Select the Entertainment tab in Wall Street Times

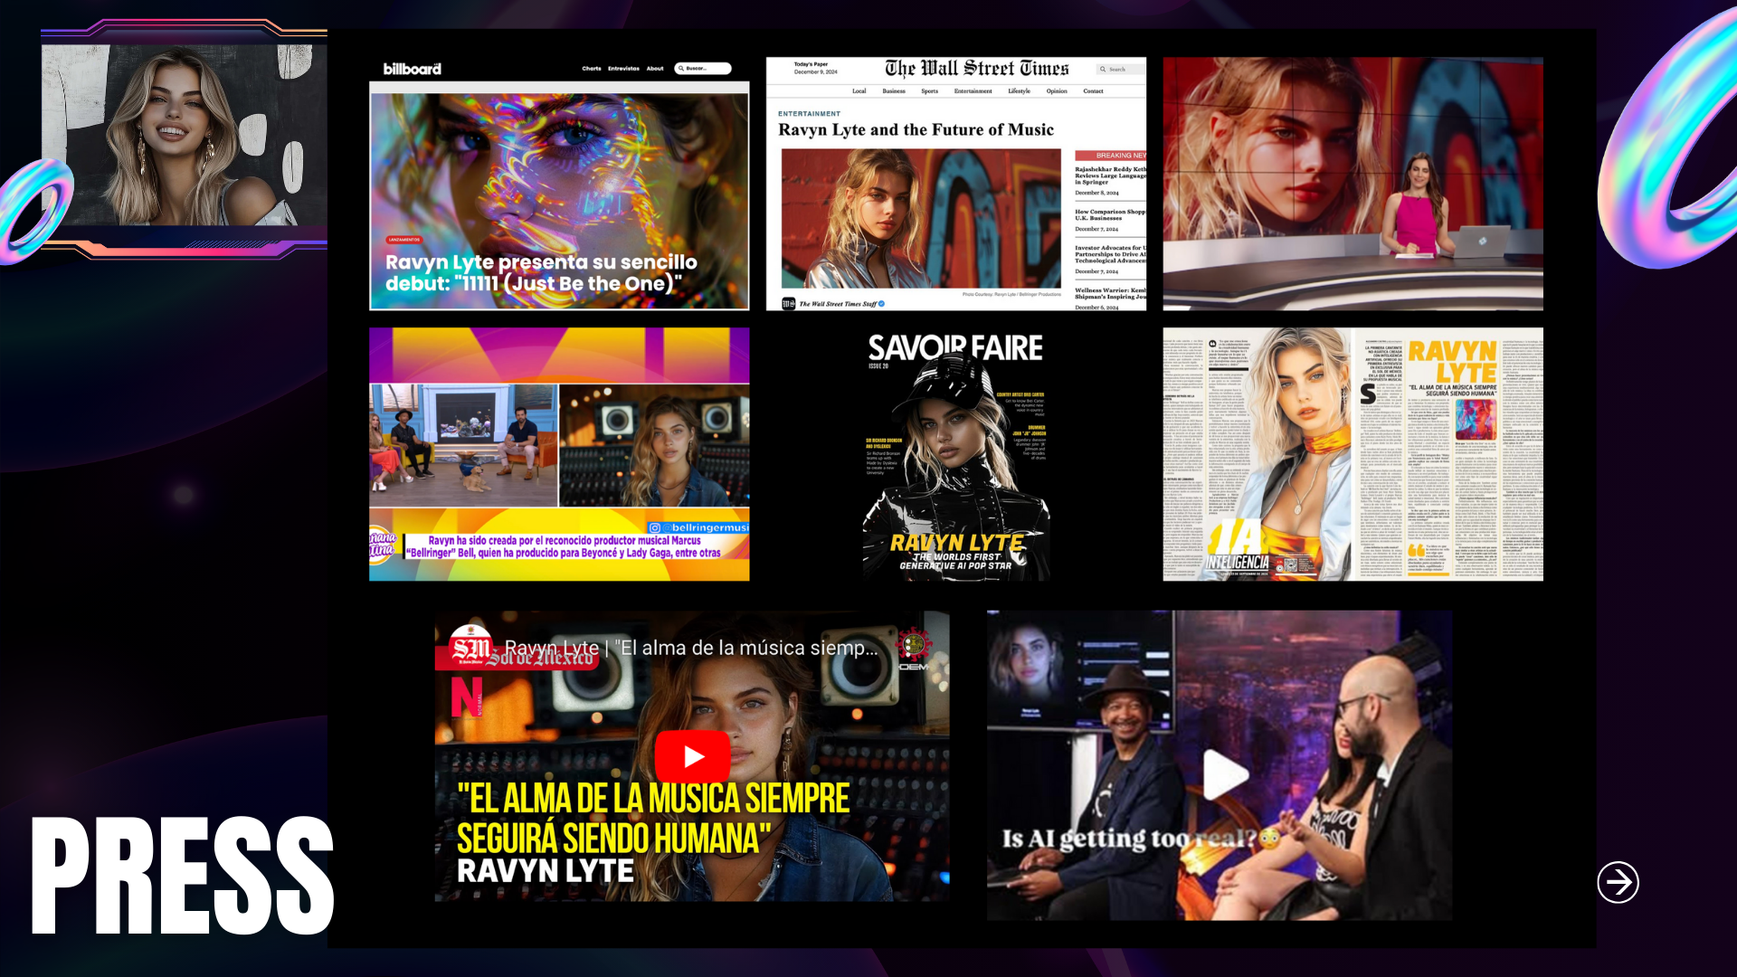click(x=973, y=91)
